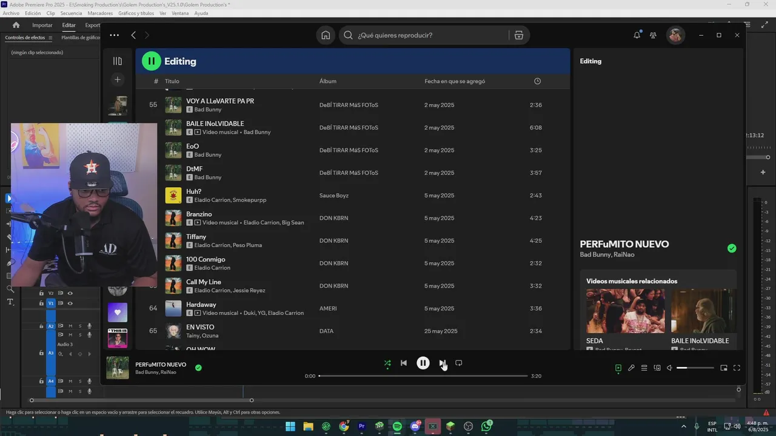The image size is (776, 436).
Task: Open the Spotify queue icon
Action: 644,368
